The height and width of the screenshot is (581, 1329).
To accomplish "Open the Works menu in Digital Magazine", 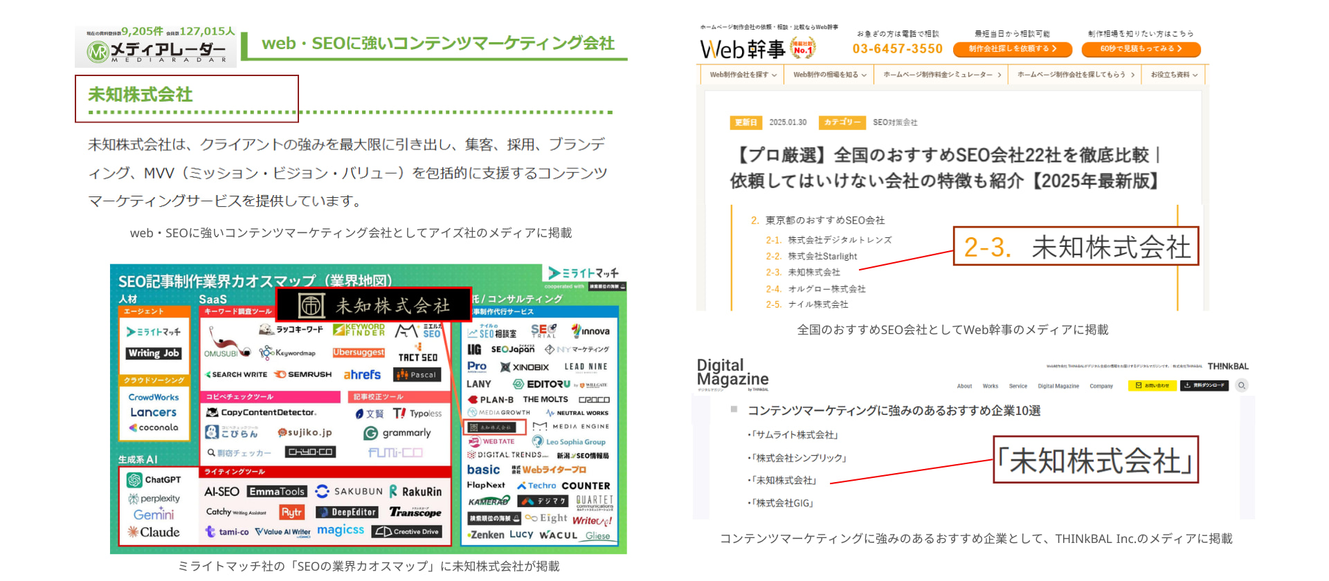I will click(x=991, y=386).
